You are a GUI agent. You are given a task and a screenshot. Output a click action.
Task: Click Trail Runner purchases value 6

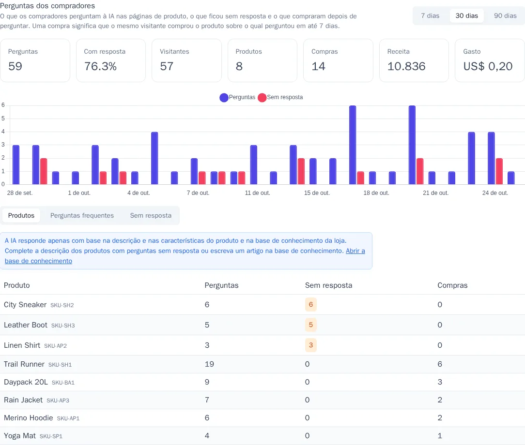tap(440, 364)
